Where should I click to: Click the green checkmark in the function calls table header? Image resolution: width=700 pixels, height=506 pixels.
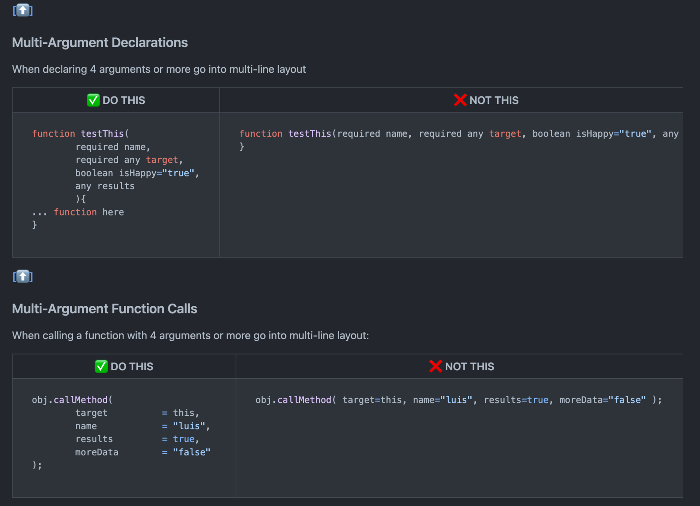[101, 366]
